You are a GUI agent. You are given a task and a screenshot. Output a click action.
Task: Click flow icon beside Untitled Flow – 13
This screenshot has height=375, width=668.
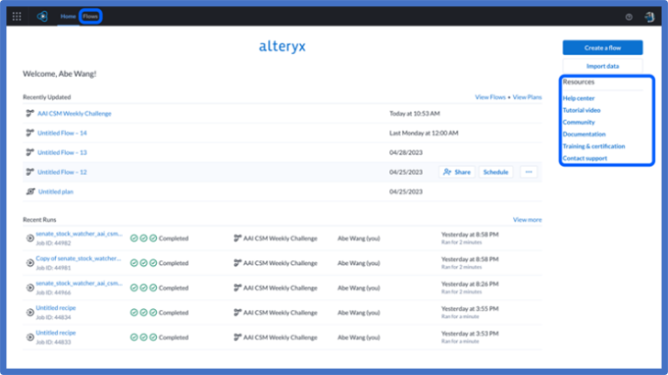[x=29, y=152]
